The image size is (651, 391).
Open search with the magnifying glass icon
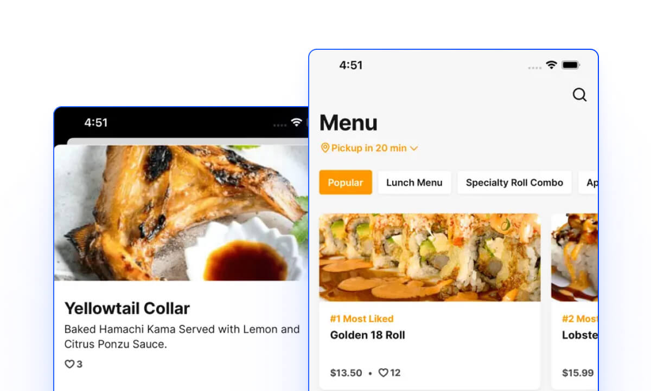pyautogui.click(x=579, y=95)
